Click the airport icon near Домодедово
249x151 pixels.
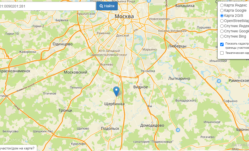[x=178, y=130]
